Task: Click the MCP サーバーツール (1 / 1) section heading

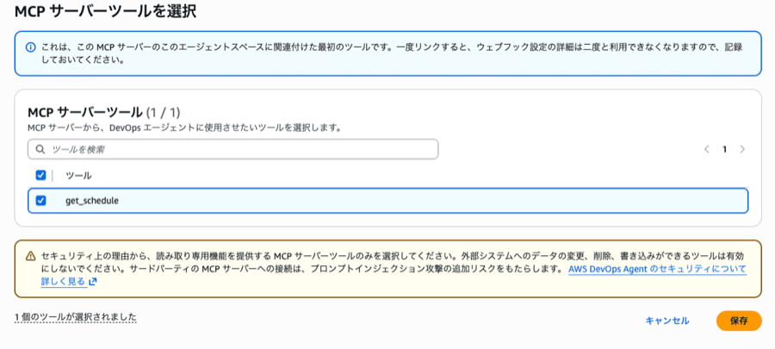Action: (x=103, y=112)
